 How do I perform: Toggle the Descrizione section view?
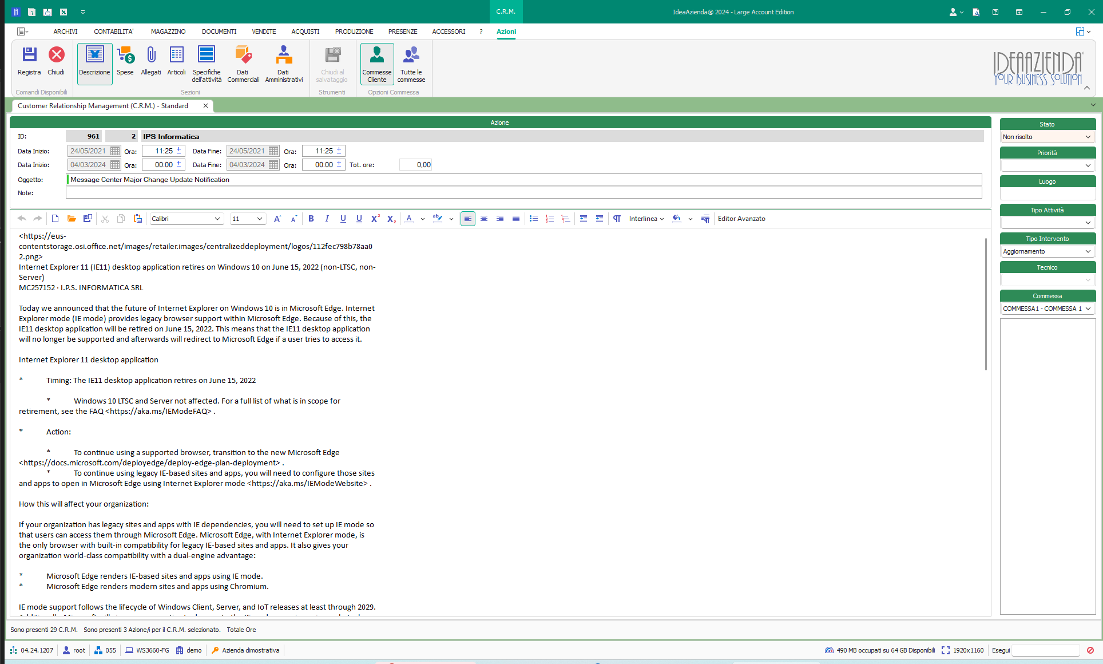point(94,64)
